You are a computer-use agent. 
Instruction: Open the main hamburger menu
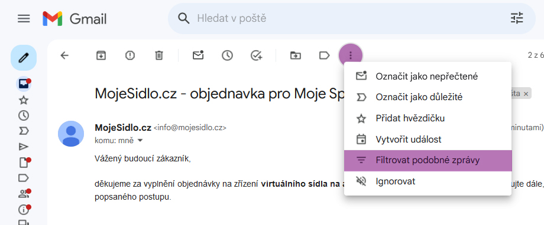(24, 19)
